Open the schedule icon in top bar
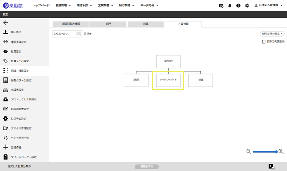 221,6
